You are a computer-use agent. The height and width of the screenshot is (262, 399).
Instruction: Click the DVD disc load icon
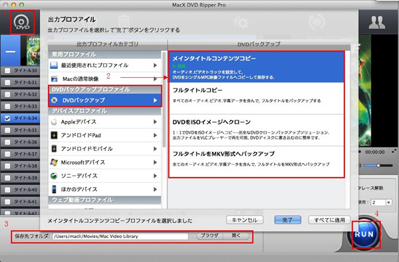coord(22,23)
